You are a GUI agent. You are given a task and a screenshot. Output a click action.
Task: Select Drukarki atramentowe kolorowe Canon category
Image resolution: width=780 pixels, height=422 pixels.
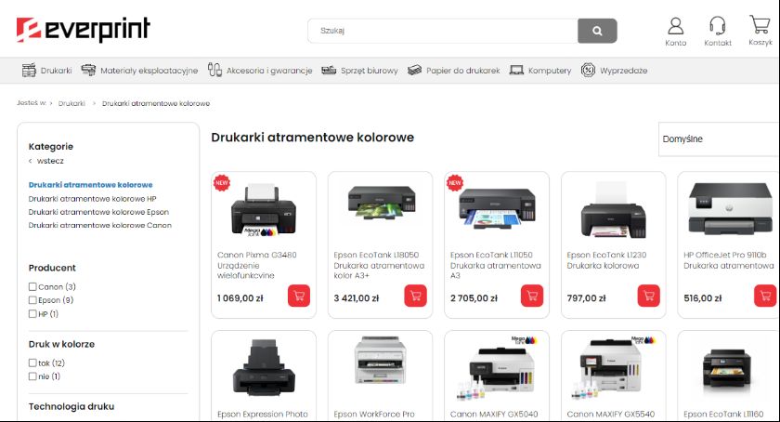click(100, 225)
